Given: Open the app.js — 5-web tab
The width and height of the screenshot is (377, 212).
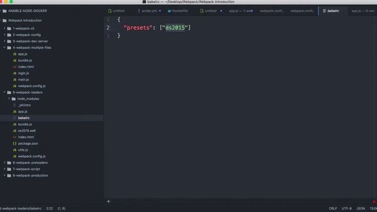Looking at the screenshot, I should coord(363,11).
